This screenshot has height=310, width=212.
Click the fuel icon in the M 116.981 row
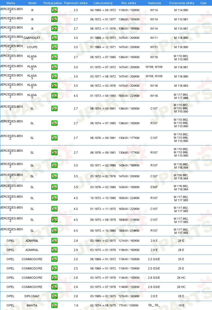coord(54,67)
